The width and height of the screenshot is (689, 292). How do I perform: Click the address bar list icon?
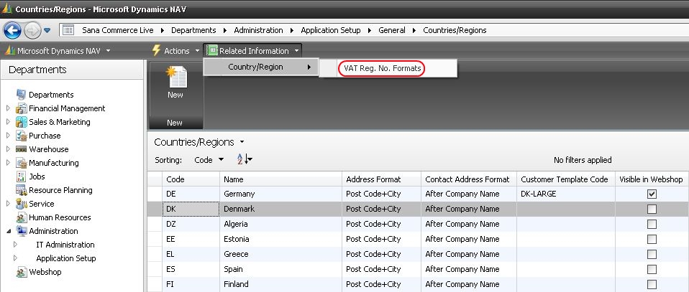(68, 30)
